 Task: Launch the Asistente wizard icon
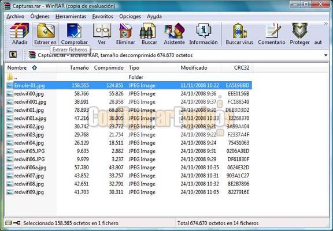[x=175, y=31]
